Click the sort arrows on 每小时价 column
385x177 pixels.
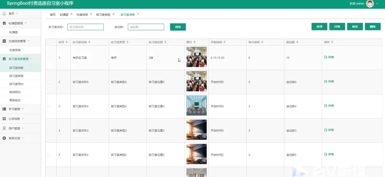click(x=262, y=42)
